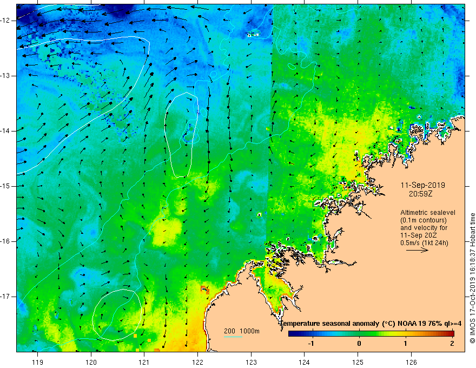Click latitude axis label -13
This screenshot has height=368, width=476.
[5, 76]
